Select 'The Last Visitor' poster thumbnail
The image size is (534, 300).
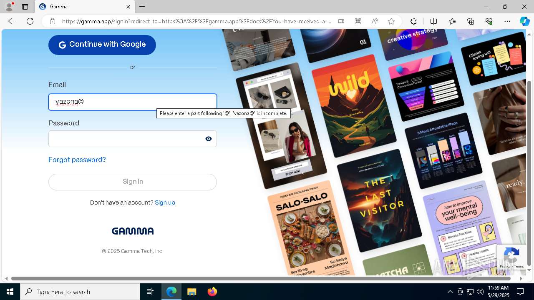pyautogui.click(x=379, y=201)
